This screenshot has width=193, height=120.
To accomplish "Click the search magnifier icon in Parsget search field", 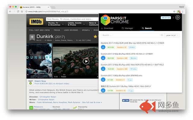I will [162, 35].
